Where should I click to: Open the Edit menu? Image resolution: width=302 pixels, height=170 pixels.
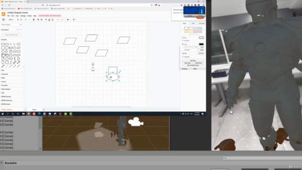[x=13, y=16]
